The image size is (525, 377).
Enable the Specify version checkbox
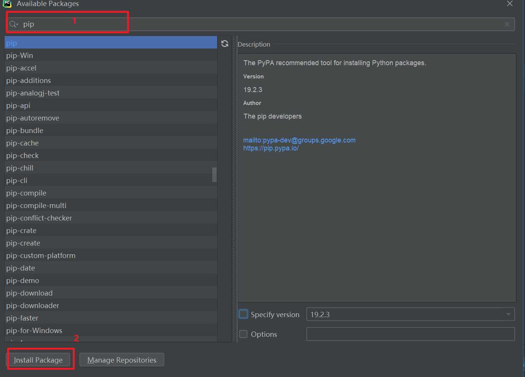(x=243, y=314)
